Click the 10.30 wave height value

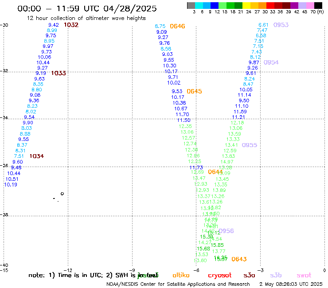170,66
